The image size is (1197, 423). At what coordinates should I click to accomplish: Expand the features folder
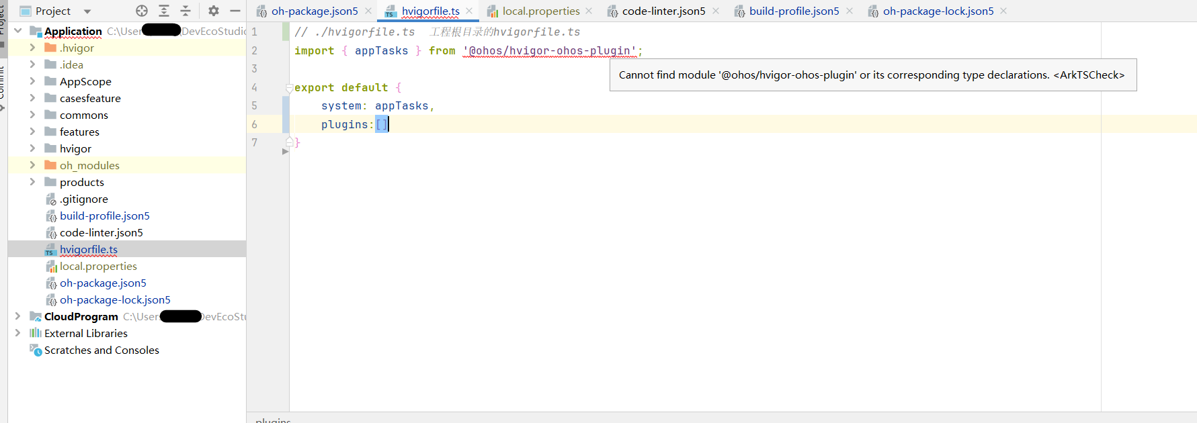32,132
